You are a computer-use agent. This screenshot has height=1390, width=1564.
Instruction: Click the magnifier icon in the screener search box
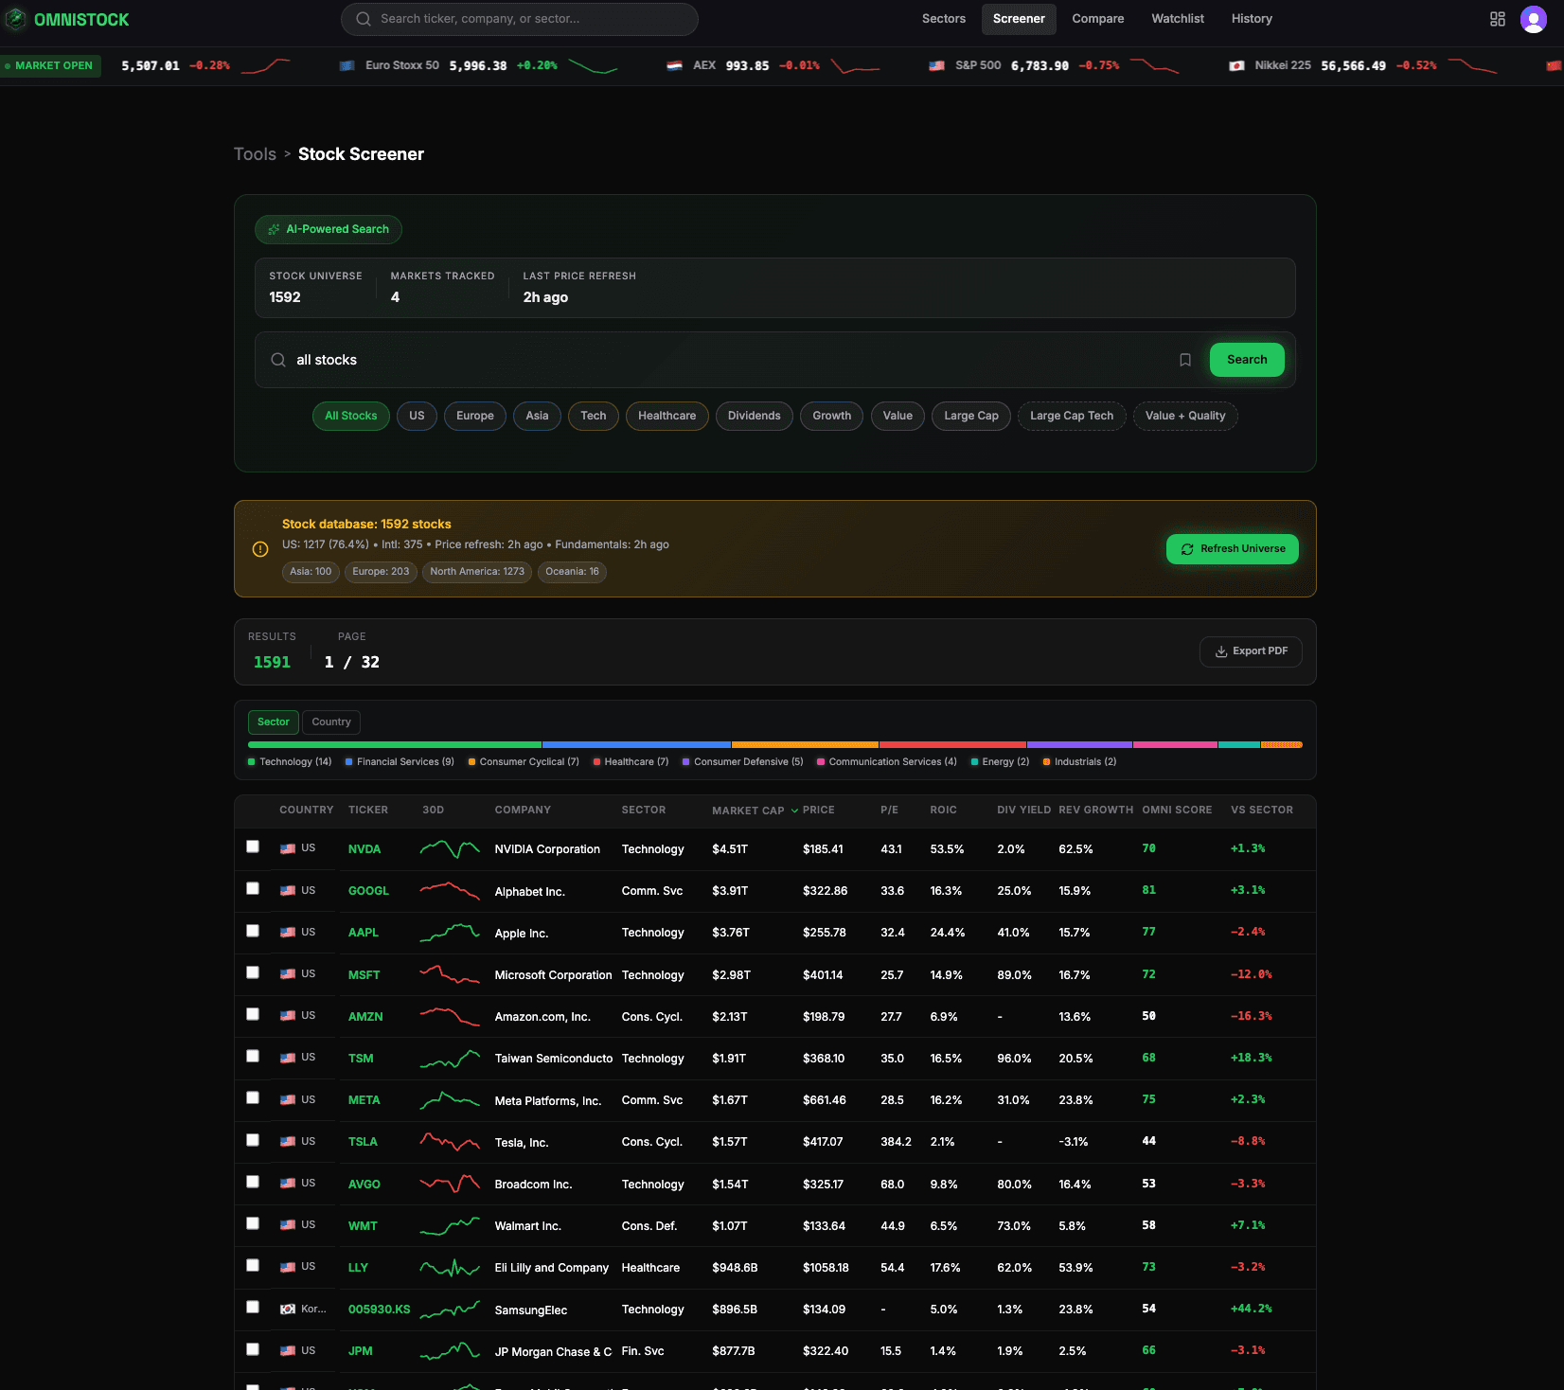coord(278,360)
